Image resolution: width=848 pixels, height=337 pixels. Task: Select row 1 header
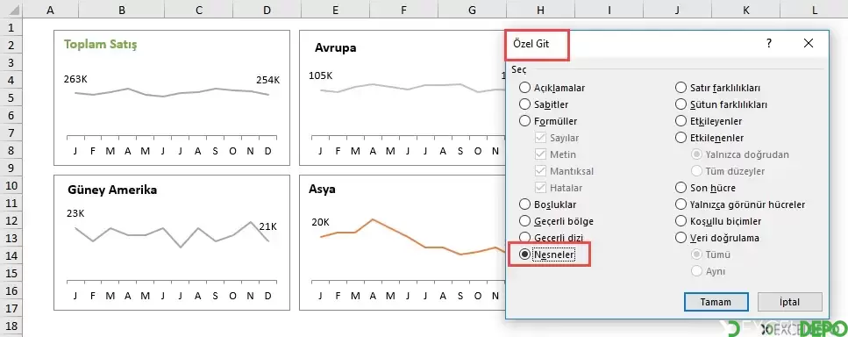pyautogui.click(x=11, y=27)
